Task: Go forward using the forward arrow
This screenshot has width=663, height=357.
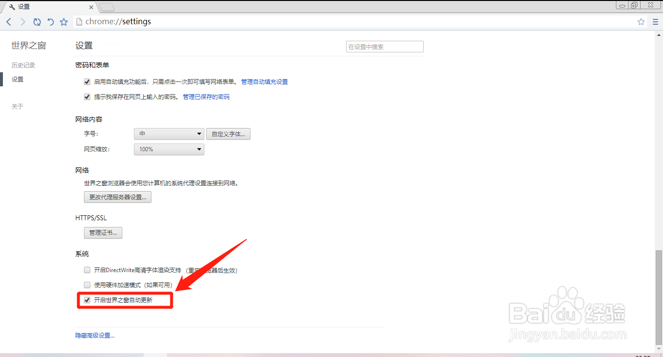Action: point(23,22)
